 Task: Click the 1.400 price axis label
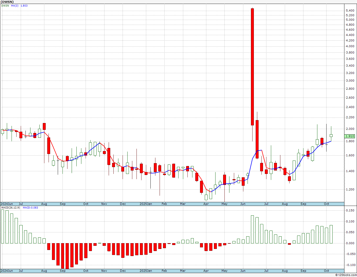click(x=350, y=171)
